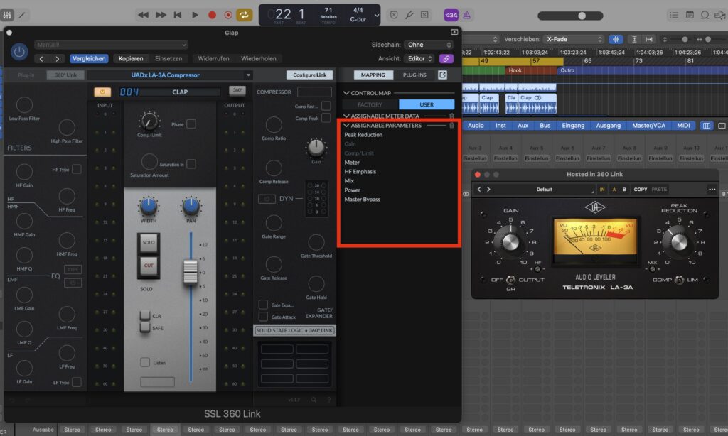This screenshot has width=728, height=436.
Task: Click the 360° button beside CLAP name
Action: coord(237,90)
